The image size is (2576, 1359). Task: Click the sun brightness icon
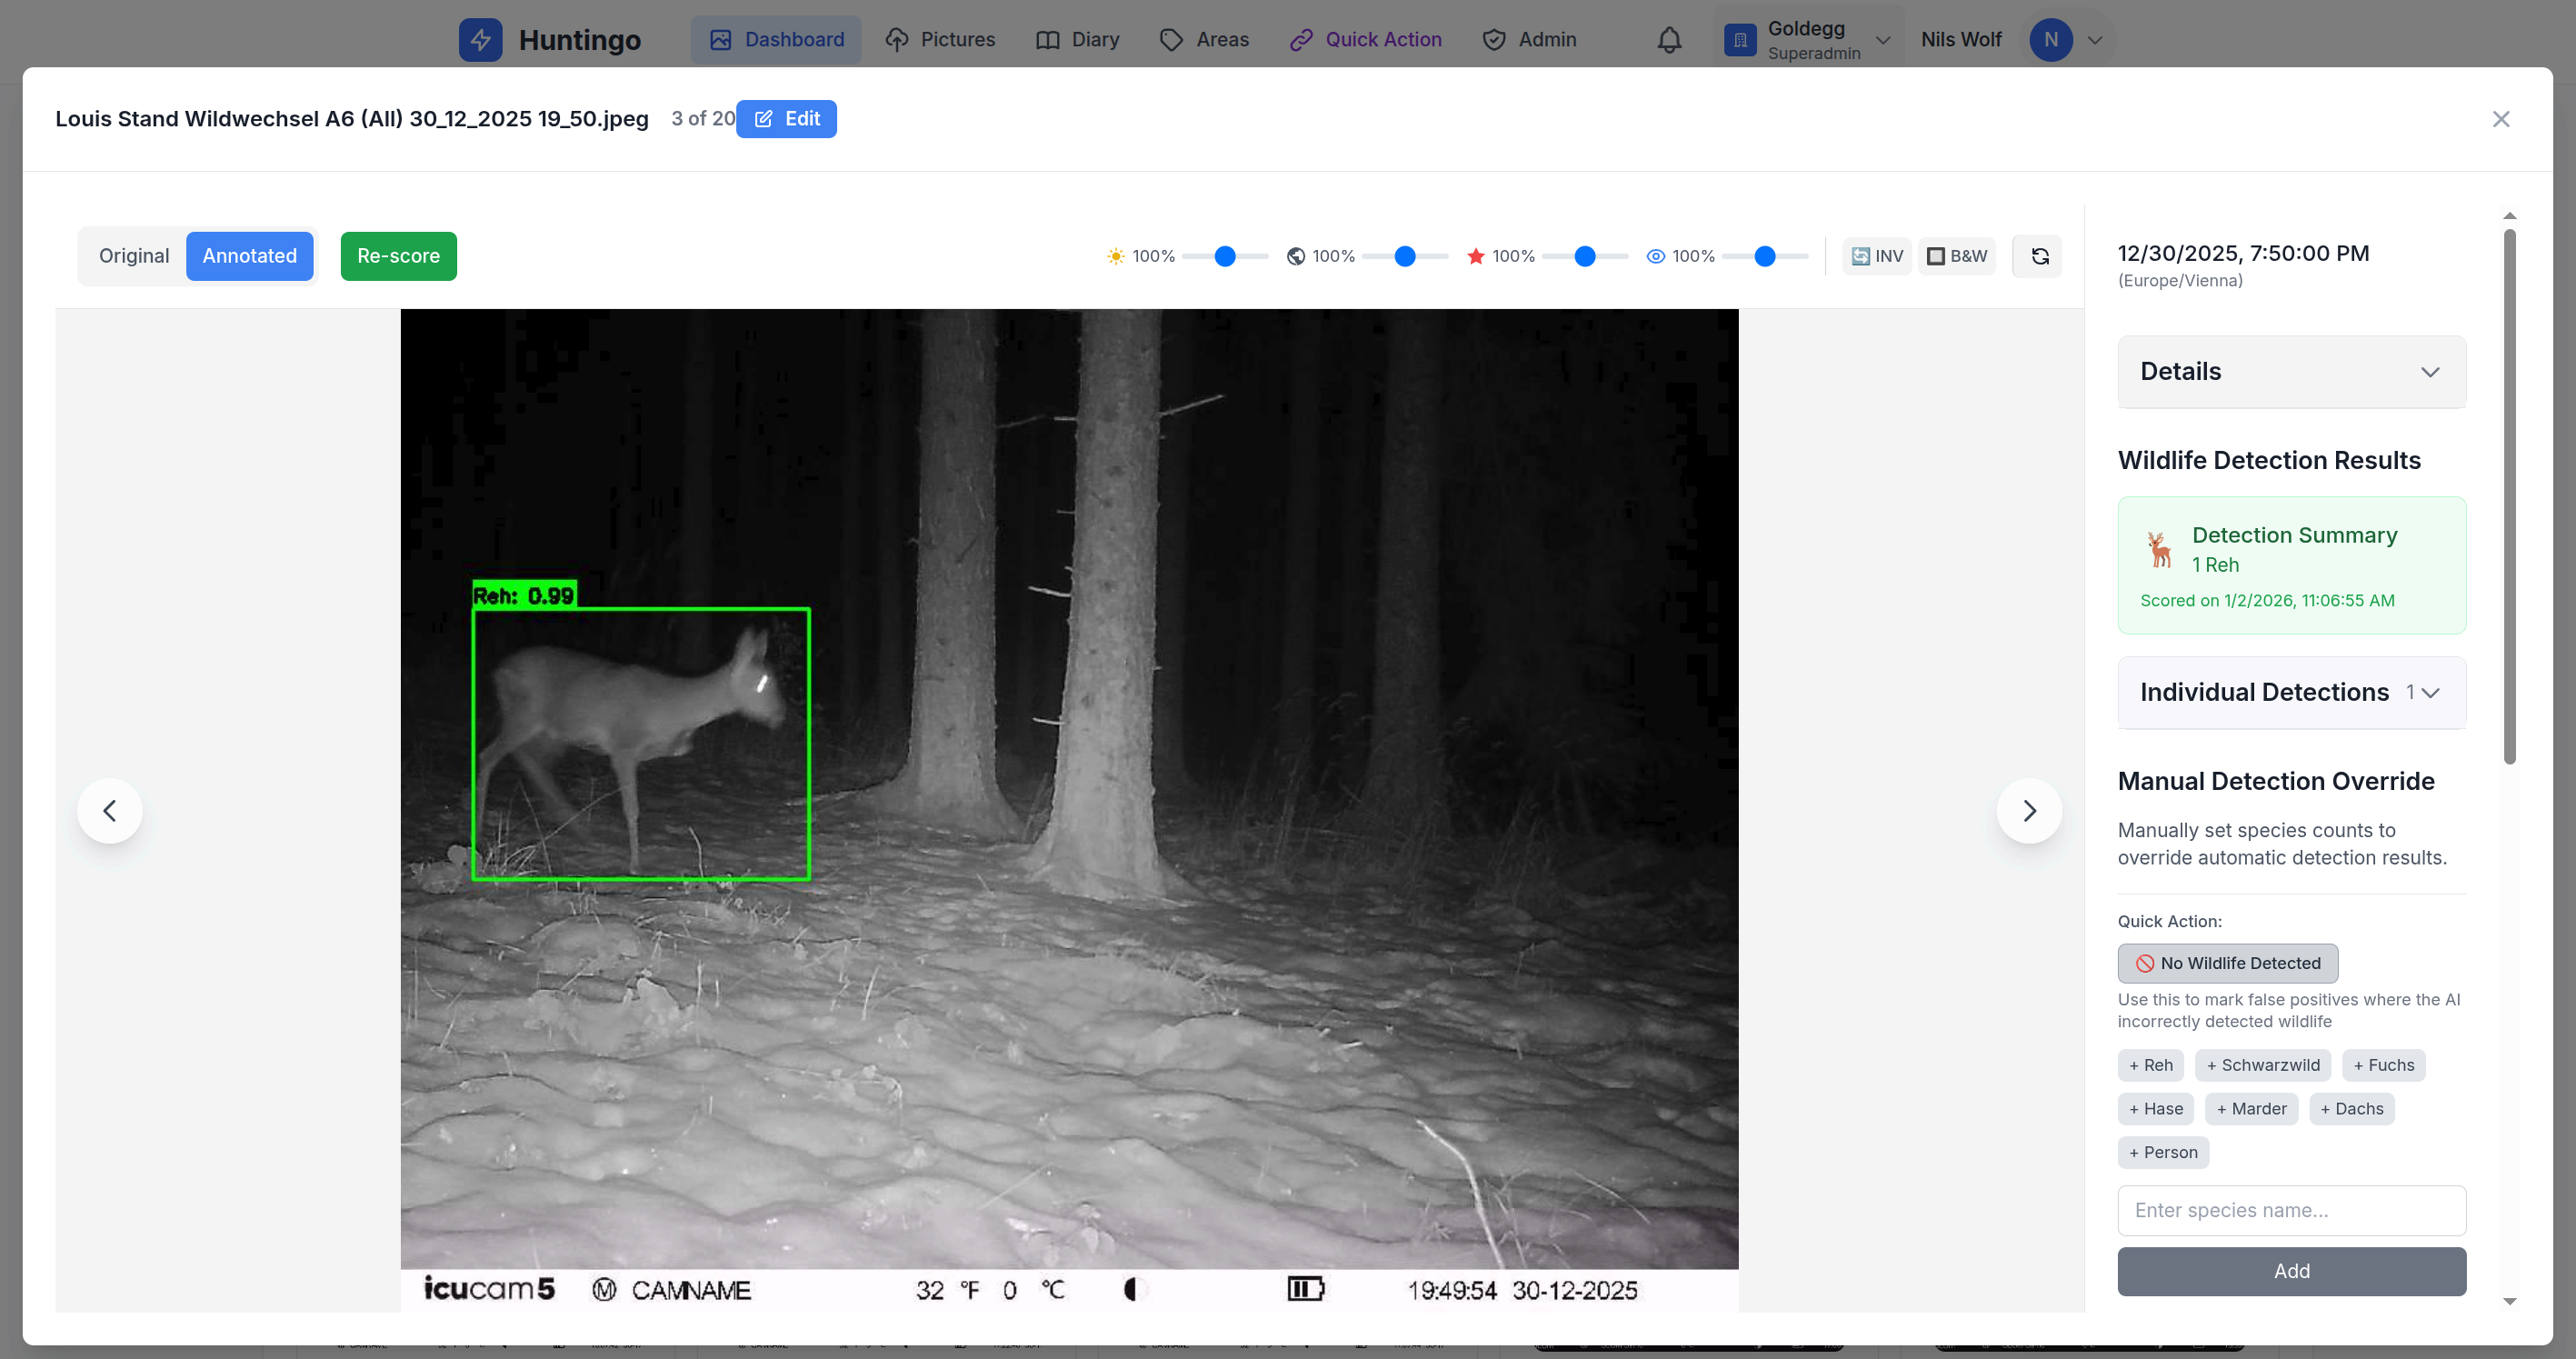pyautogui.click(x=1116, y=257)
